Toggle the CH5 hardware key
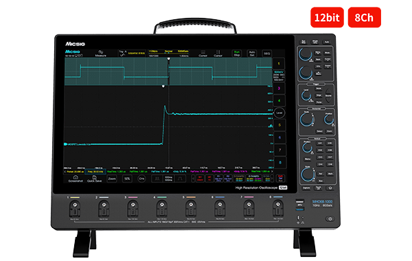Image resolution: width=412 pixels, height=261 pixels. (330, 144)
